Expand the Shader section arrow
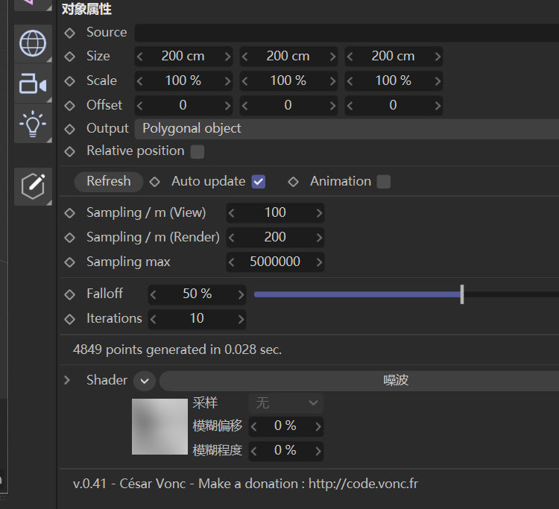 67,380
